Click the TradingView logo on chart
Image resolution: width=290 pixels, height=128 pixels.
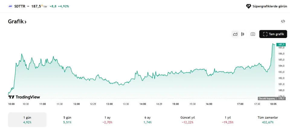click(24, 97)
